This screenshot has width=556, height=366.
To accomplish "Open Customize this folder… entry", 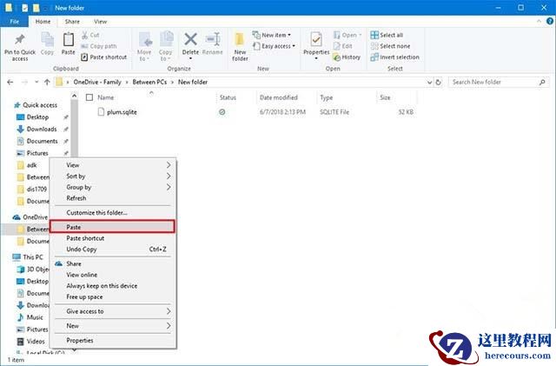I will pyautogui.click(x=113, y=213).
